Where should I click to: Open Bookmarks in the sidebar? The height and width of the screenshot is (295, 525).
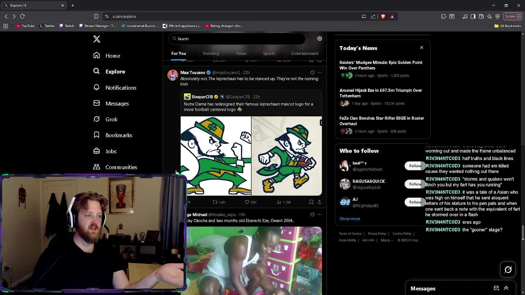[x=112, y=135]
